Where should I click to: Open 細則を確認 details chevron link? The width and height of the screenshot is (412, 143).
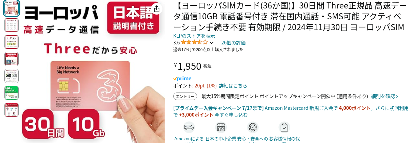[x=385, y=96]
